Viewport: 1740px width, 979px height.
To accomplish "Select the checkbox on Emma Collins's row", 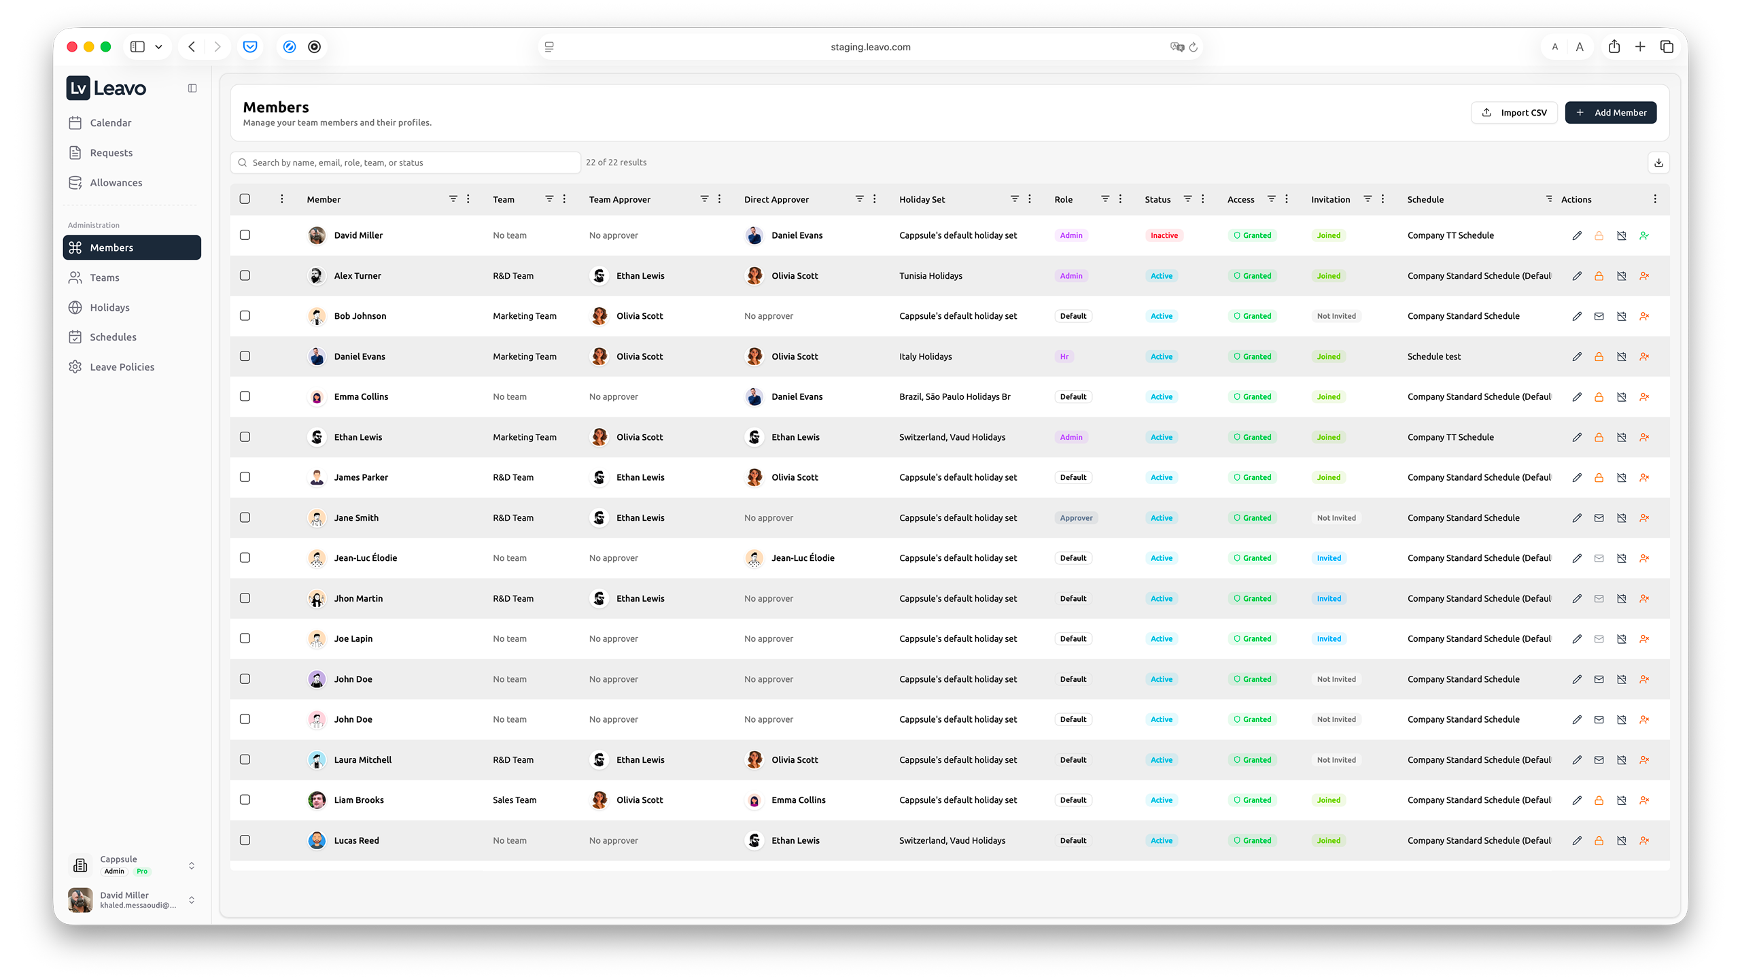I will point(245,396).
